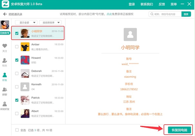Go back using the left arrow
Screen dimensions: 195x136
5,14
